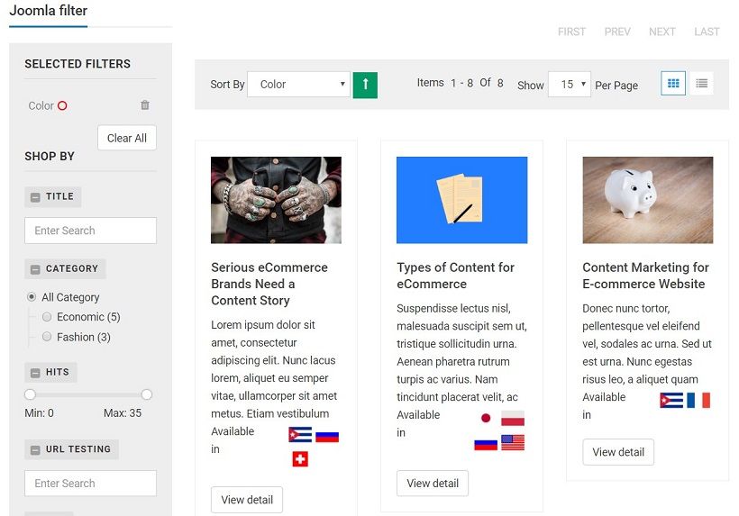Image resolution: width=739 pixels, height=516 pixels.
Task: Click Poland flag in Types of Content card
Action: point(513,418)
